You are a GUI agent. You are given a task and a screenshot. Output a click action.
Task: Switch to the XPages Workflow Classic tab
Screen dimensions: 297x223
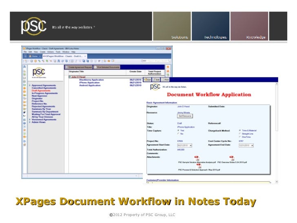tap(64, 56)
